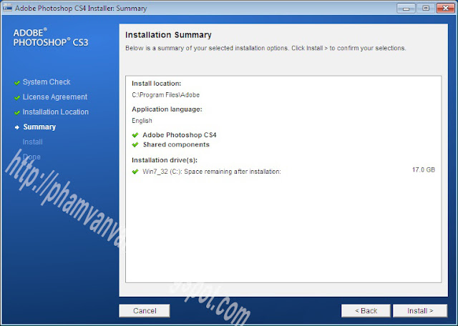This screenshot has height=326, width=458.
Task: Click green check beside Installation Location
Action: click(x=17, y=113)
